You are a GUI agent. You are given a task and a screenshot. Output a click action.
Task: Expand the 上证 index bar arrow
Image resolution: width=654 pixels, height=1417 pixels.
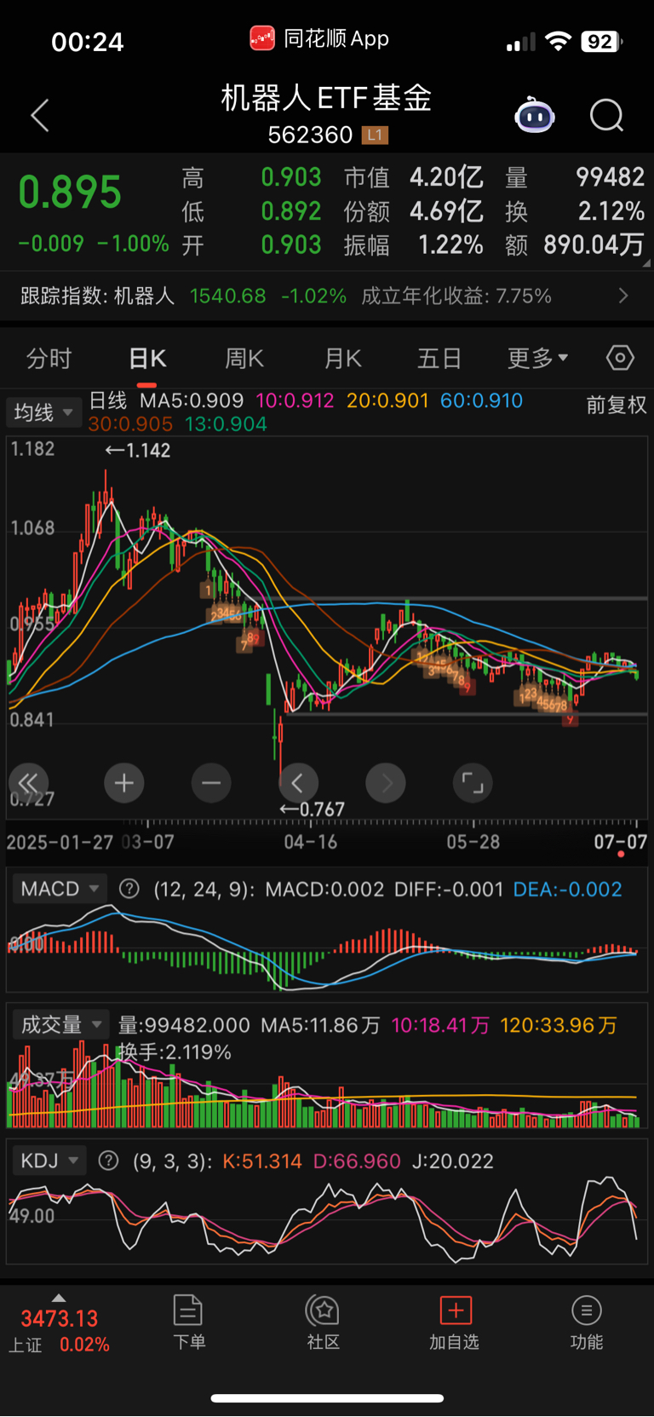(x=59, y=1298)
